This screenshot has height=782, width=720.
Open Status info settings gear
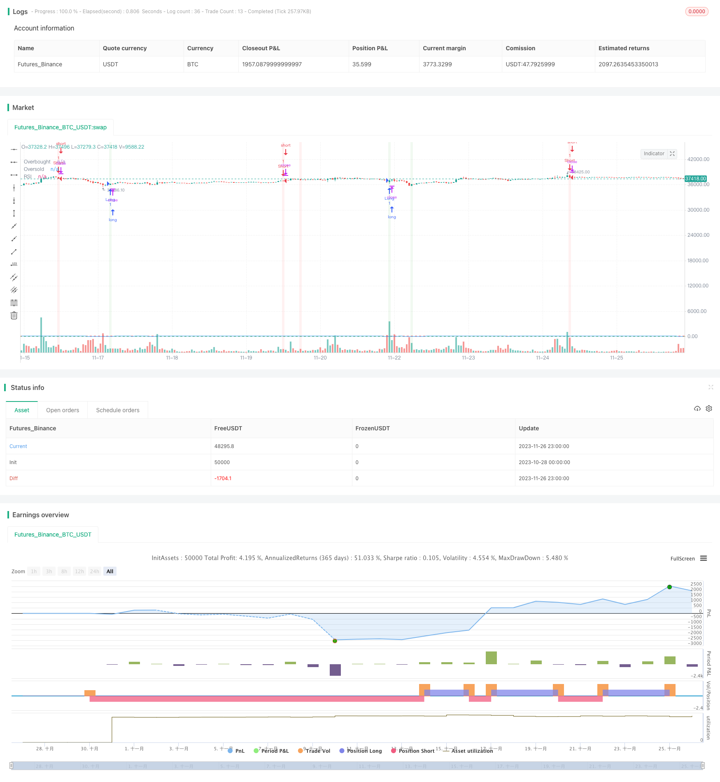(709, 409)
